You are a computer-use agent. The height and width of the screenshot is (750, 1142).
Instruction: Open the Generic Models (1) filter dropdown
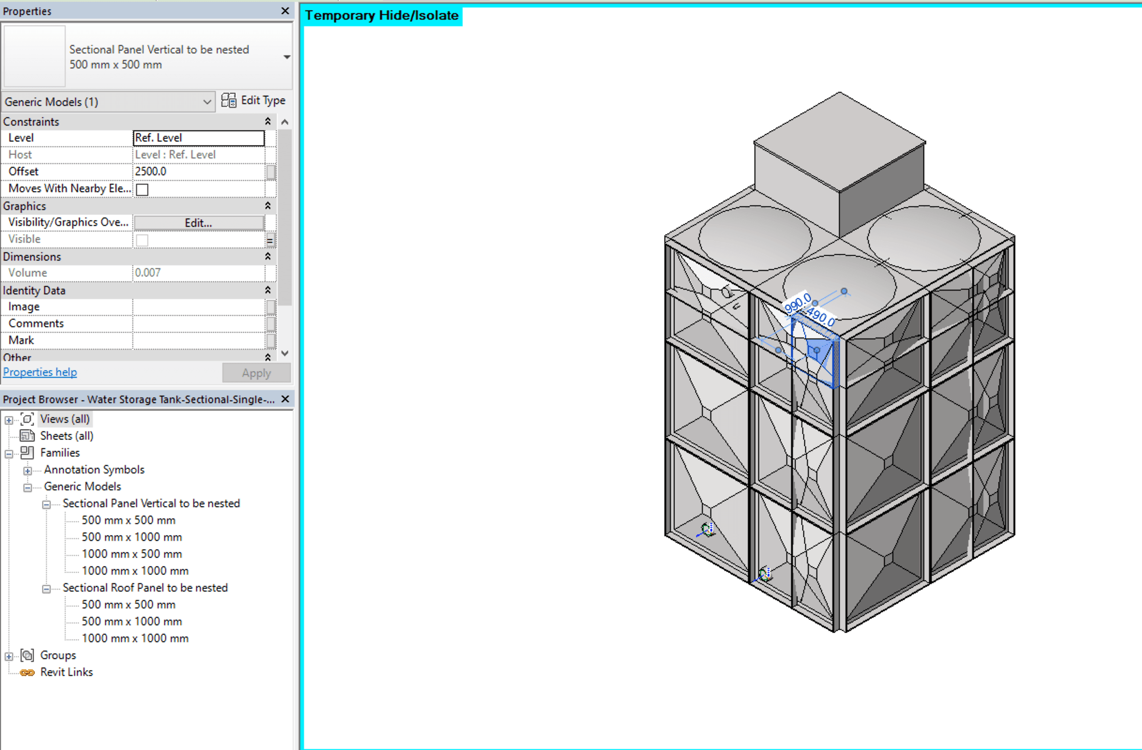[x=207, y=102]
